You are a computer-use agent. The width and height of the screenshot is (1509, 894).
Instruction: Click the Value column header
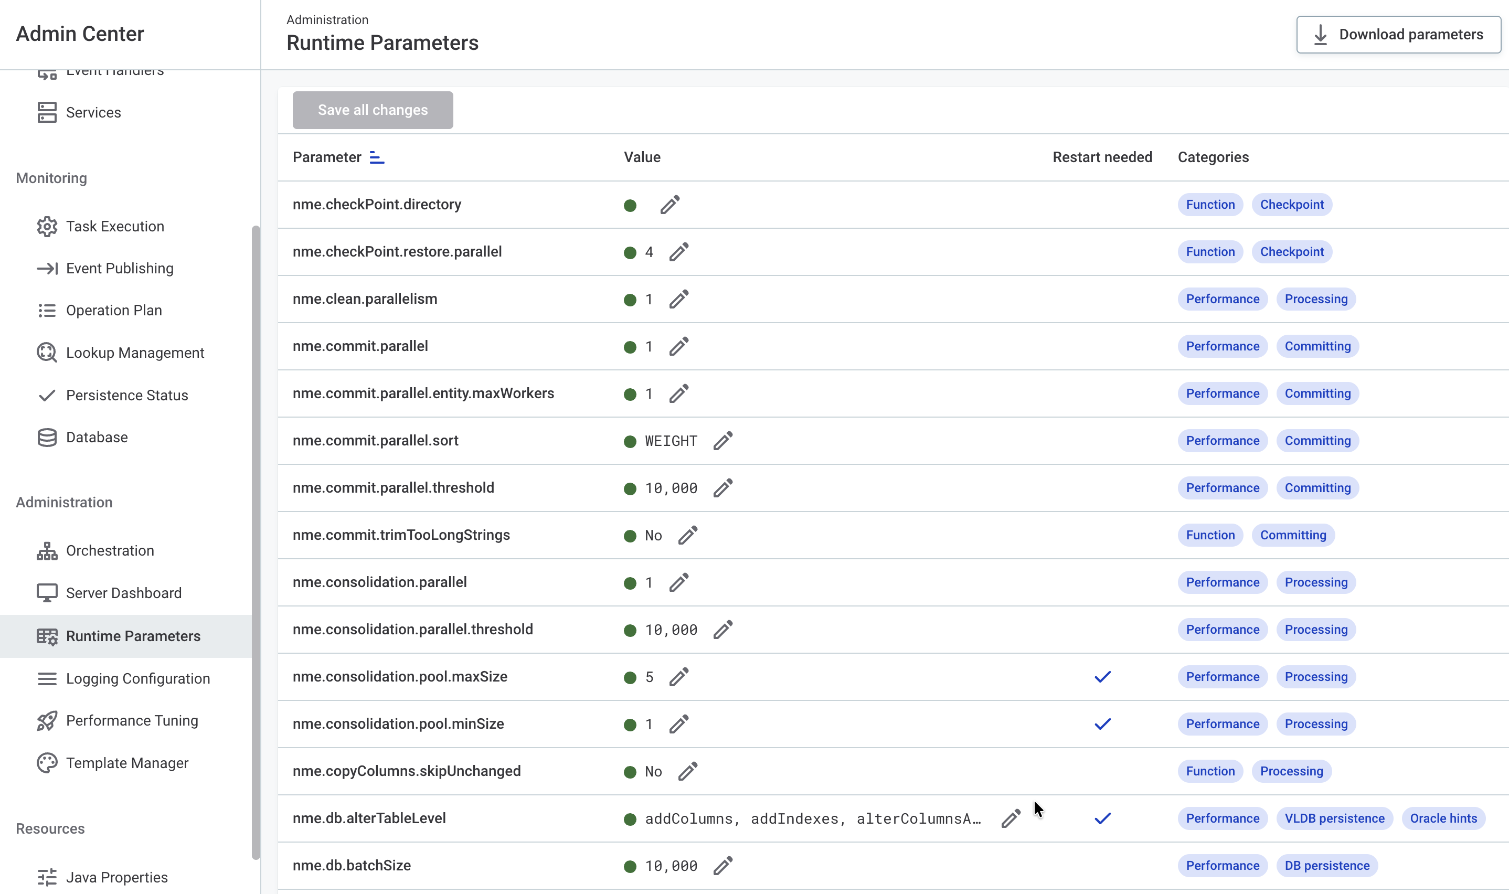(x=642, y=158)
